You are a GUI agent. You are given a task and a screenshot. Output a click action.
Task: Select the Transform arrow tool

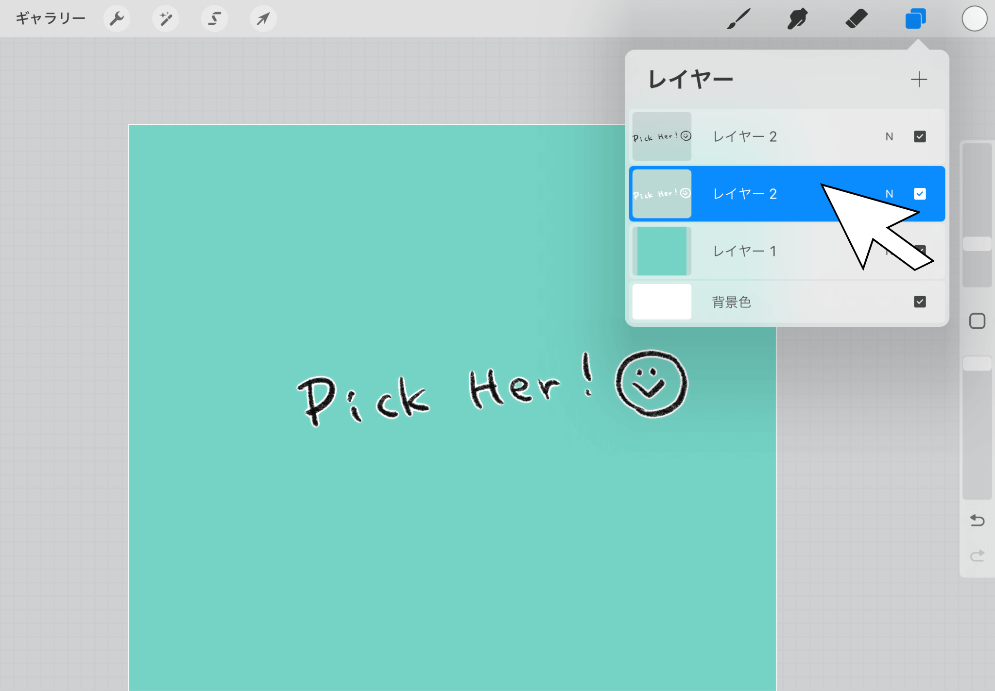(x=263, y=19)
